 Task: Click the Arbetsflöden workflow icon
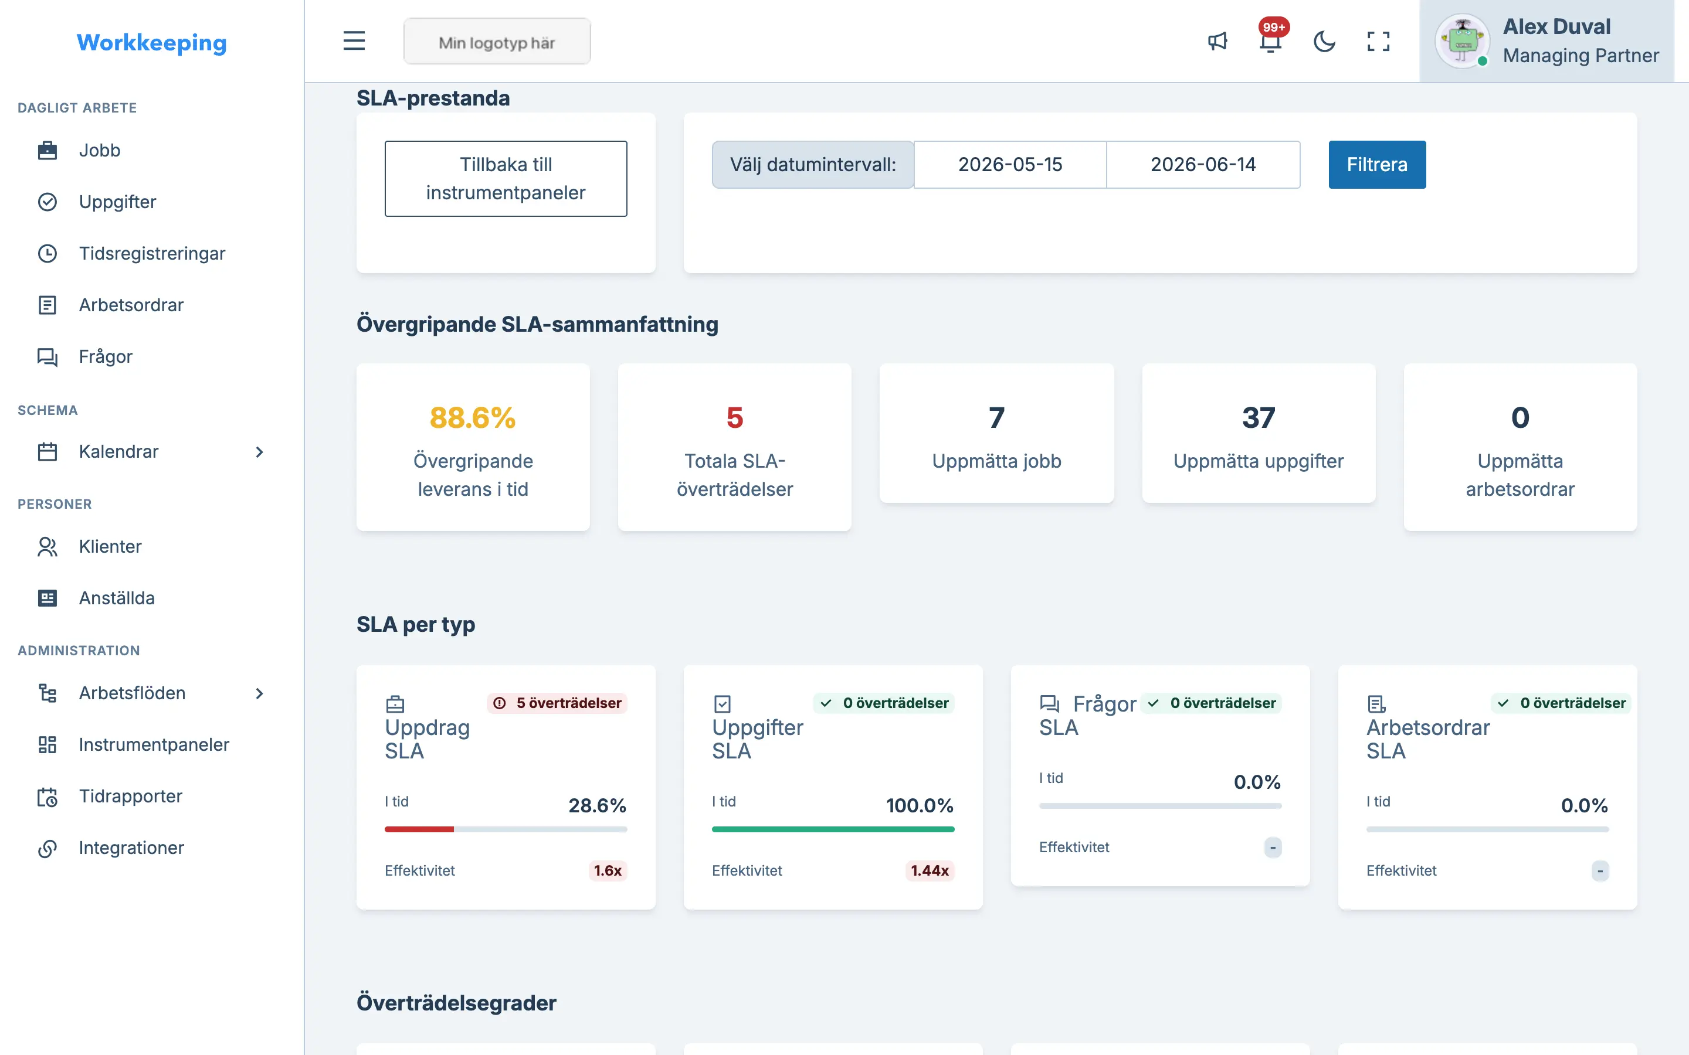click(47, 693)
